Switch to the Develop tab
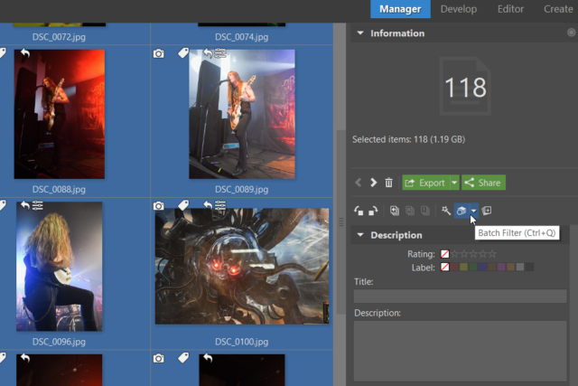This screenshot has width=578, height=386. coord(459,9)
